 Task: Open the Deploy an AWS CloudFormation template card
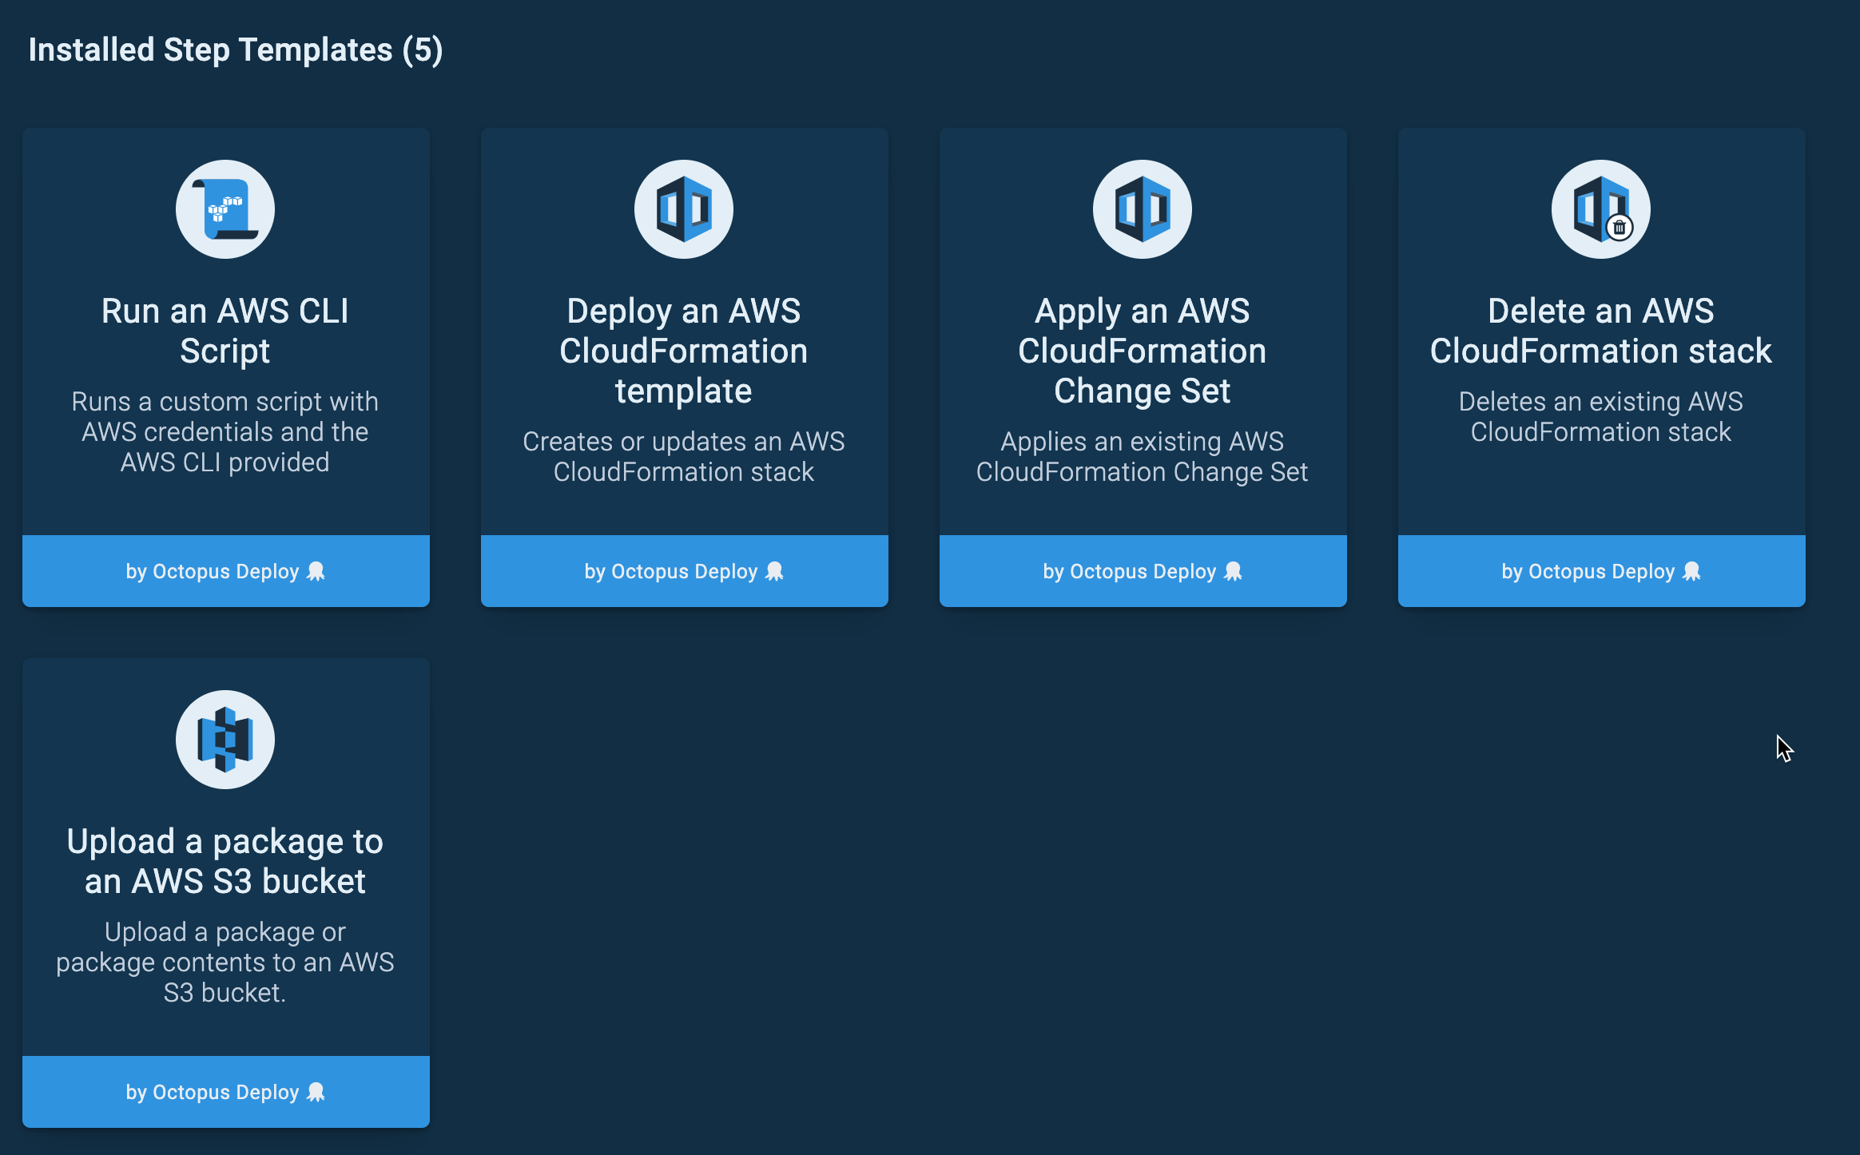pyautogui.click(x=684, y=351)
